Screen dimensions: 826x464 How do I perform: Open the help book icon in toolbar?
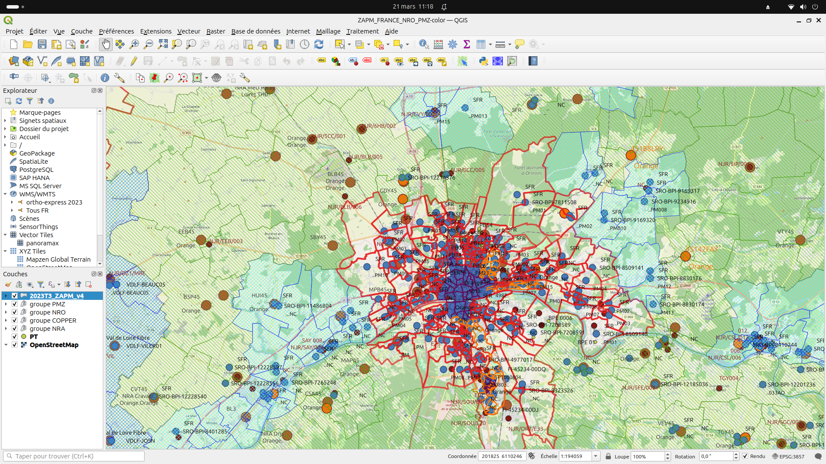[533, 61]
